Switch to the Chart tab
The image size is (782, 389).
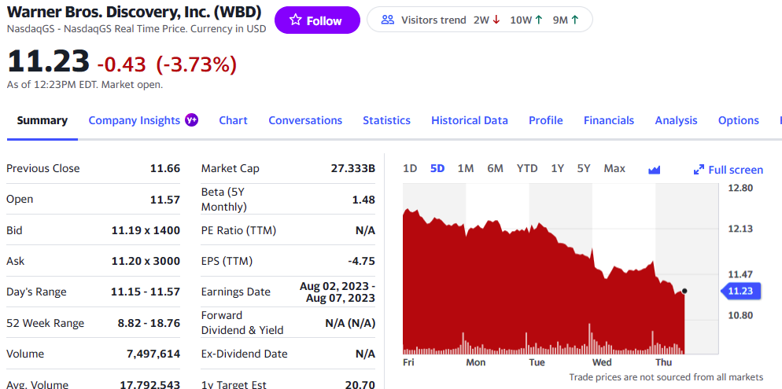[x=233, y=120]
